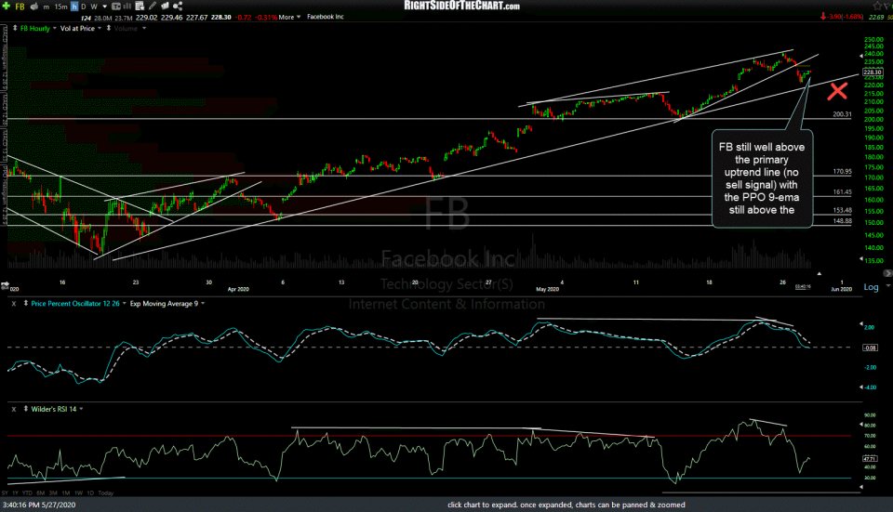Screen dimensions: 893x512
Task: Click the layouts/book icon in the toolbar
Action: pos(166,7)
